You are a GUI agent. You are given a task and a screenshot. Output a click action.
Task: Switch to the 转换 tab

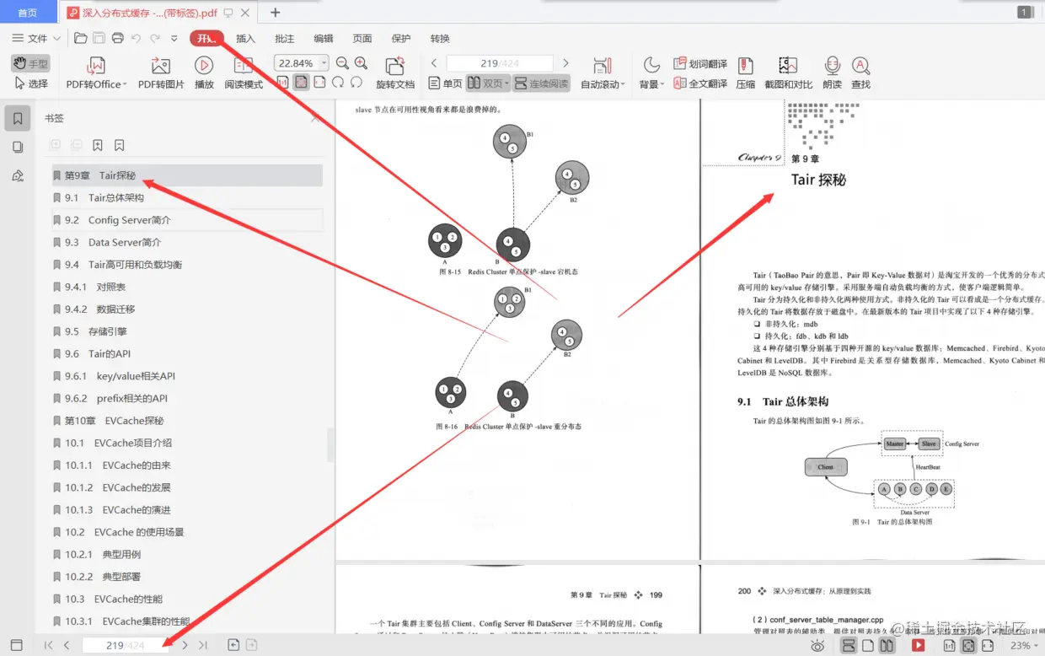point(440,38)
